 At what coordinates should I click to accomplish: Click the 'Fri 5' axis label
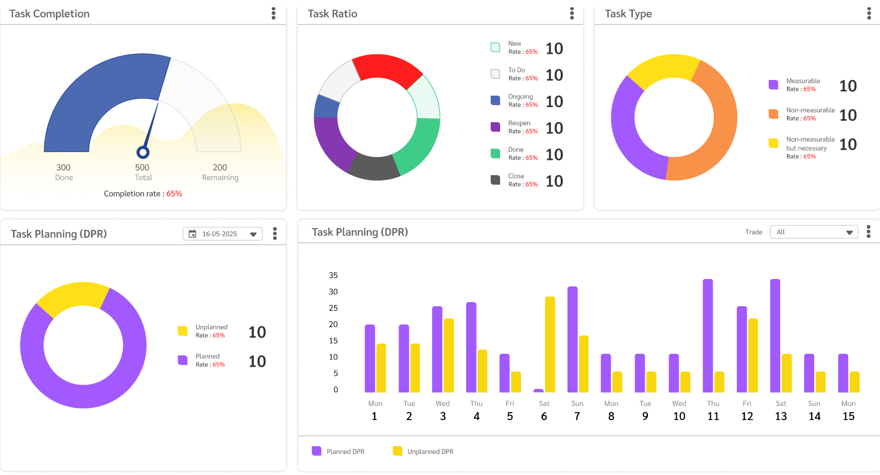point(510,410)
